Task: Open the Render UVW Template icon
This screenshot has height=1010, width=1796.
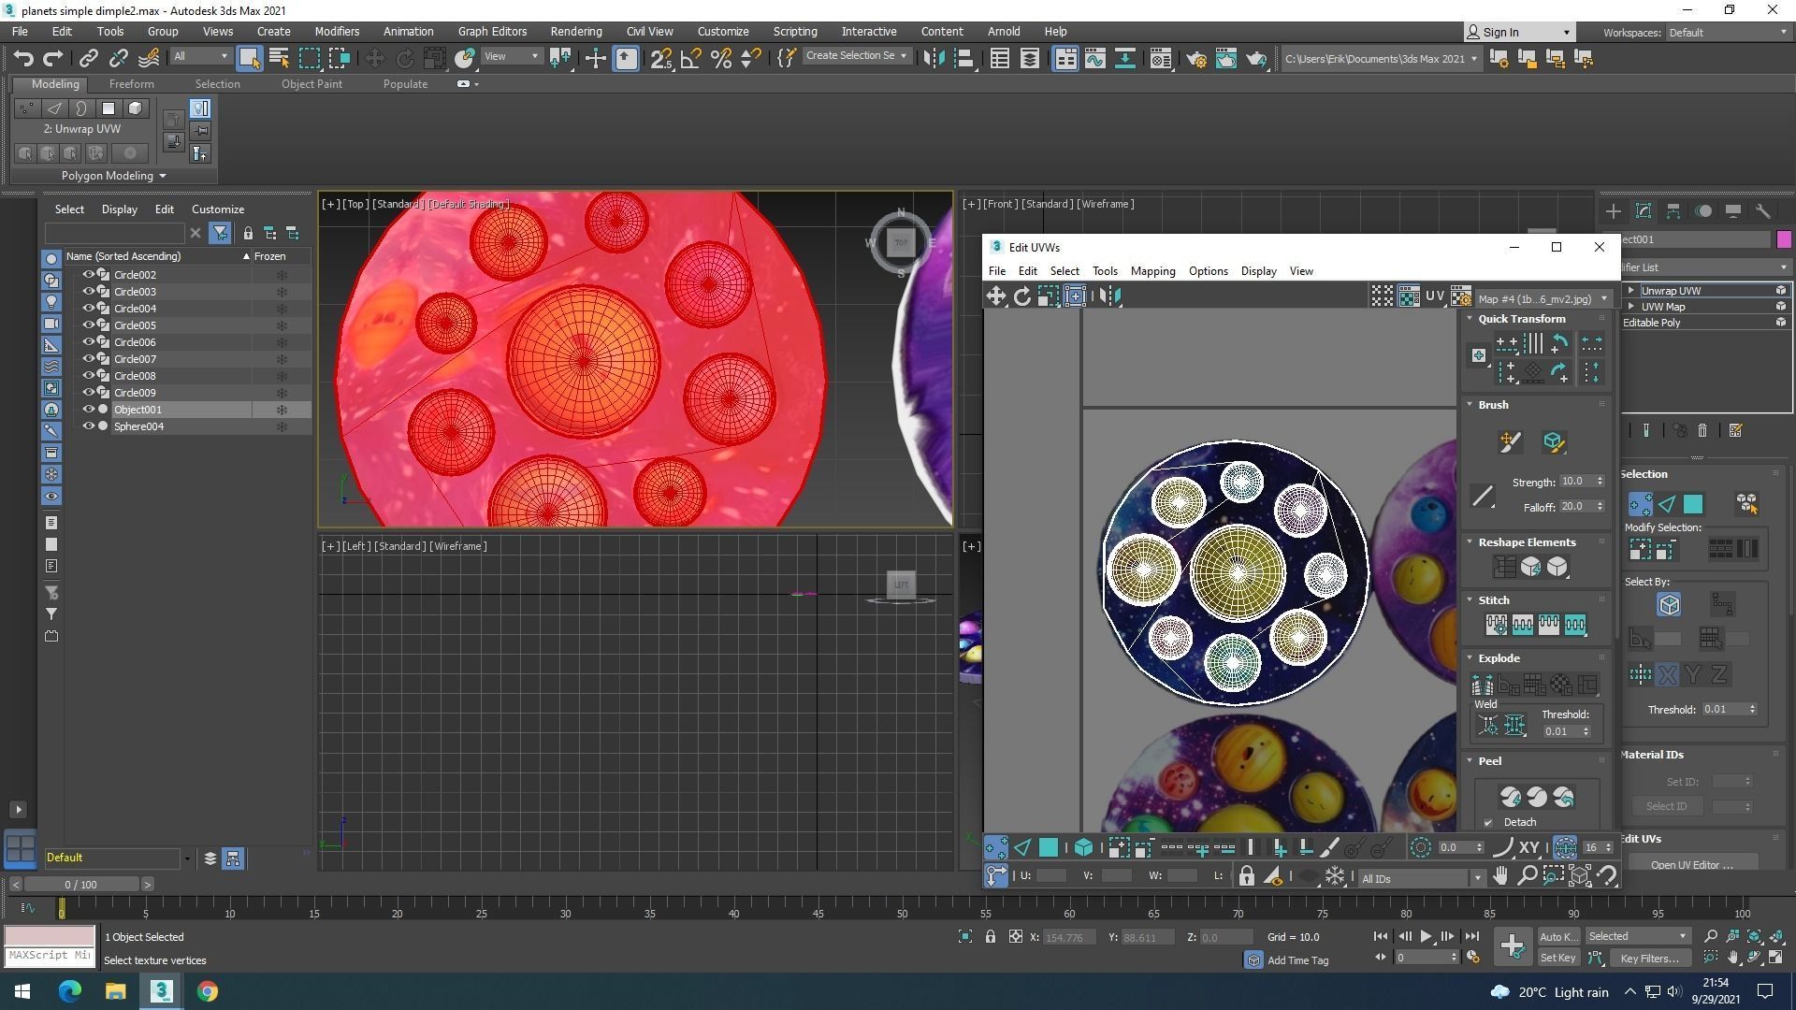Action: [x=1461, y=296]
